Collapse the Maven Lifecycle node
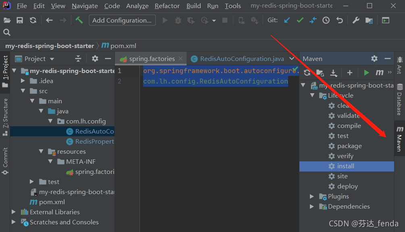This screenshot has height=232, width=405. coord(312,96)
